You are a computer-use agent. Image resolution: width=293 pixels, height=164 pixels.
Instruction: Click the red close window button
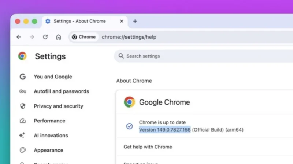[x=18, y=22]
